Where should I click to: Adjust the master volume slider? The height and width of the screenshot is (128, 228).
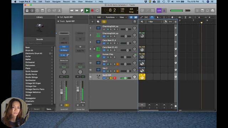click(x=180, y=10)
